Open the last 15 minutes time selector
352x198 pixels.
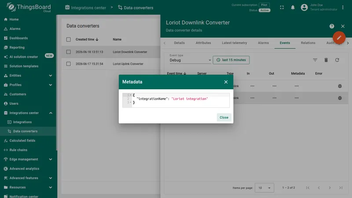coord(231,60)
